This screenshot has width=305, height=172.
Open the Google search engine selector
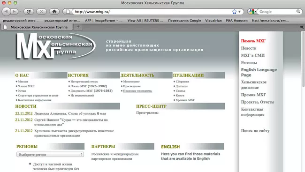(x=252, y=12)
